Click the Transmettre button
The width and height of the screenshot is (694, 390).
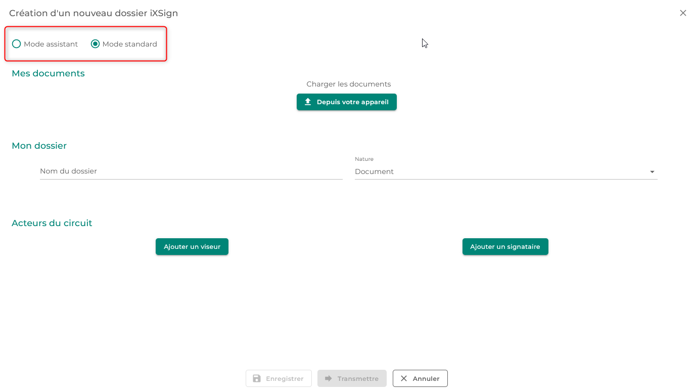tap(352, 378)
